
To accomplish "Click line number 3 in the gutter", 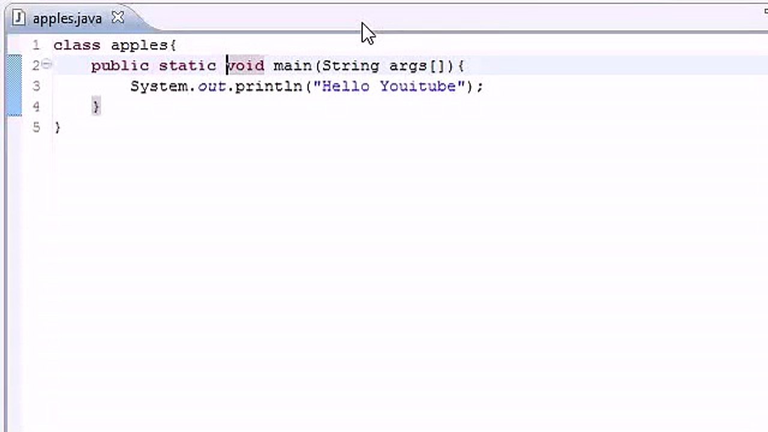I will (x=36, y=86).
